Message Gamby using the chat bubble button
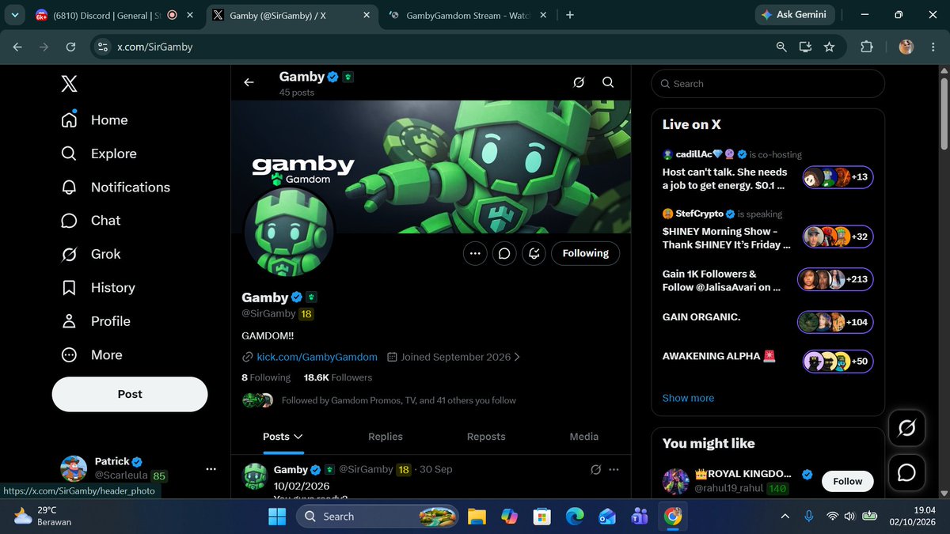The width and height of the screenshot is (950, 534). pos(504,253)
